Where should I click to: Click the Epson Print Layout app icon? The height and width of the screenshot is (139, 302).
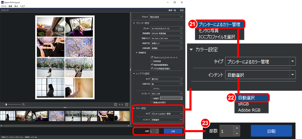(3, 2)
